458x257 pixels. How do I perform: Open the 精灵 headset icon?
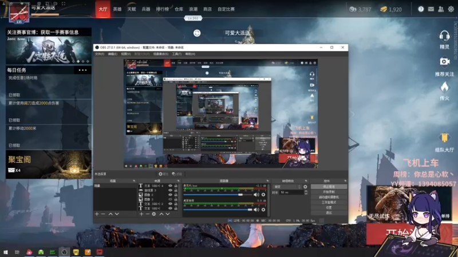pyautogui.click(x=444, y=37)
